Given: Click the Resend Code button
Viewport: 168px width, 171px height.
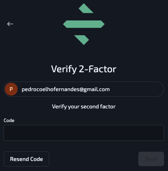Looking at the screenshot, I should pyautogui.click(x=26, y=159).
